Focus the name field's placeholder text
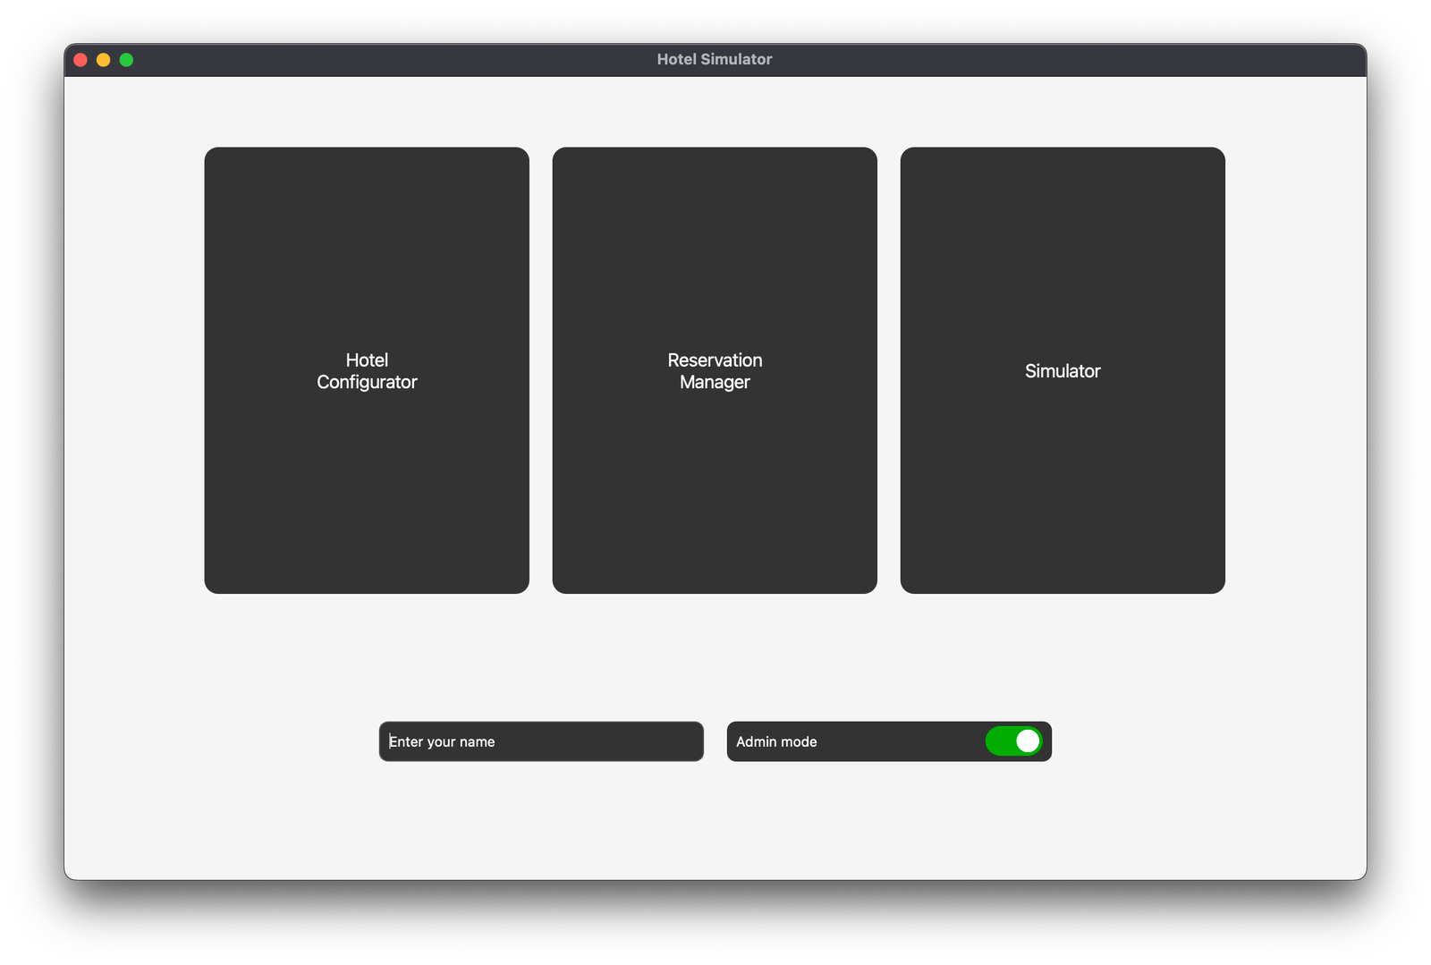Screen dimensions: 1431x965 [x=442, y=741]
